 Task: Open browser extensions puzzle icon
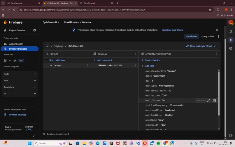click(218, 10)
